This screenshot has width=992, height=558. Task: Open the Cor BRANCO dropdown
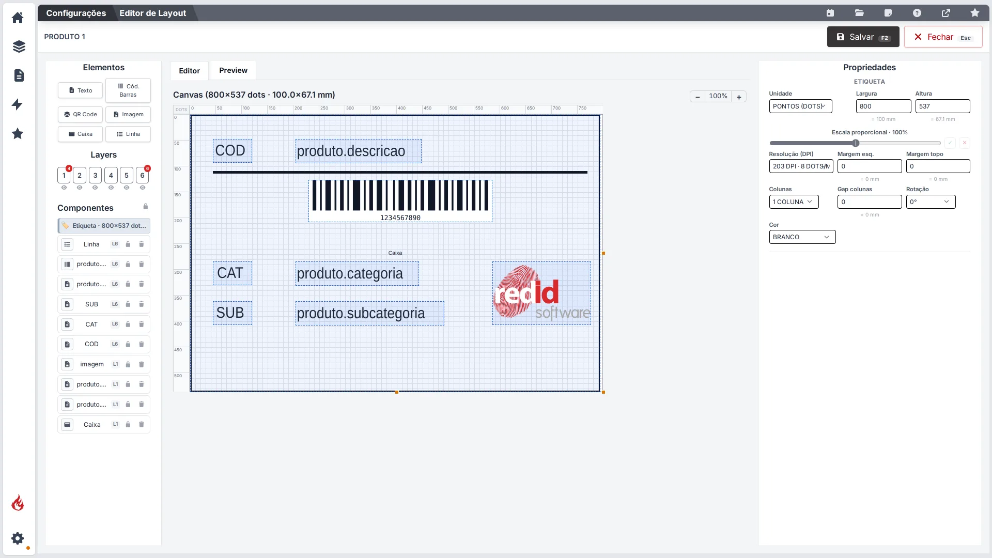(x=802, y=237)
